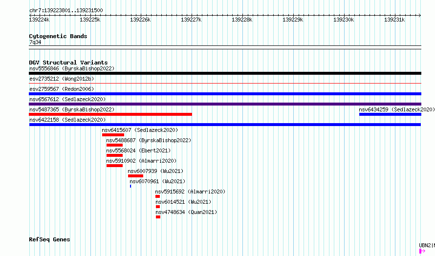
Task: Open the nsv6567612 (Sedlazeck2020) label
Action: click(67, 99)
